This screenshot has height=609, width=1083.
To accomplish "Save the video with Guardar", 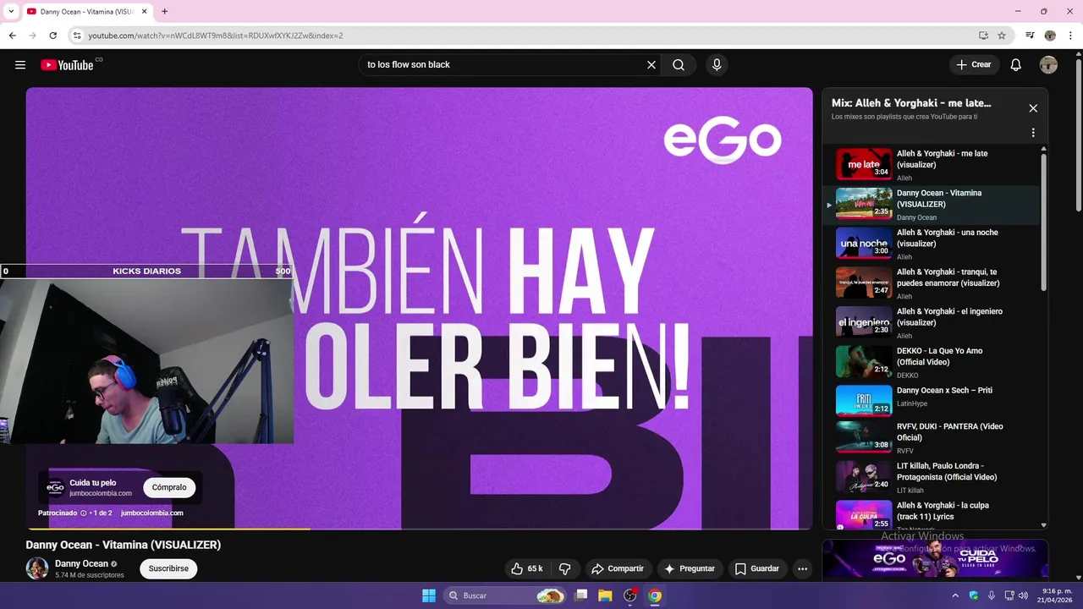I will pyautogui.click(x=757, y=568).
